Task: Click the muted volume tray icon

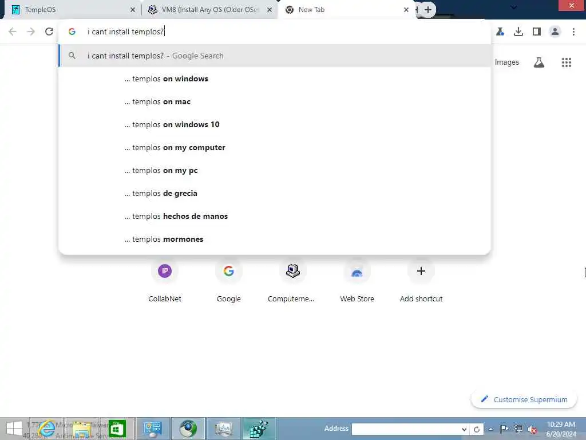Action: [x=532, y=429]
